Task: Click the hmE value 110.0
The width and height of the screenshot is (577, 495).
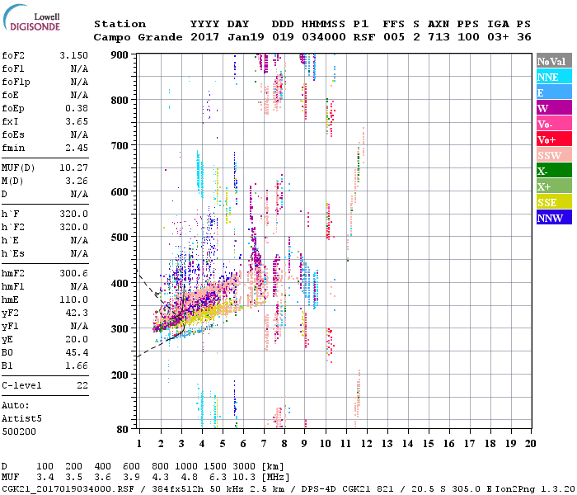Action: point(74,299)
